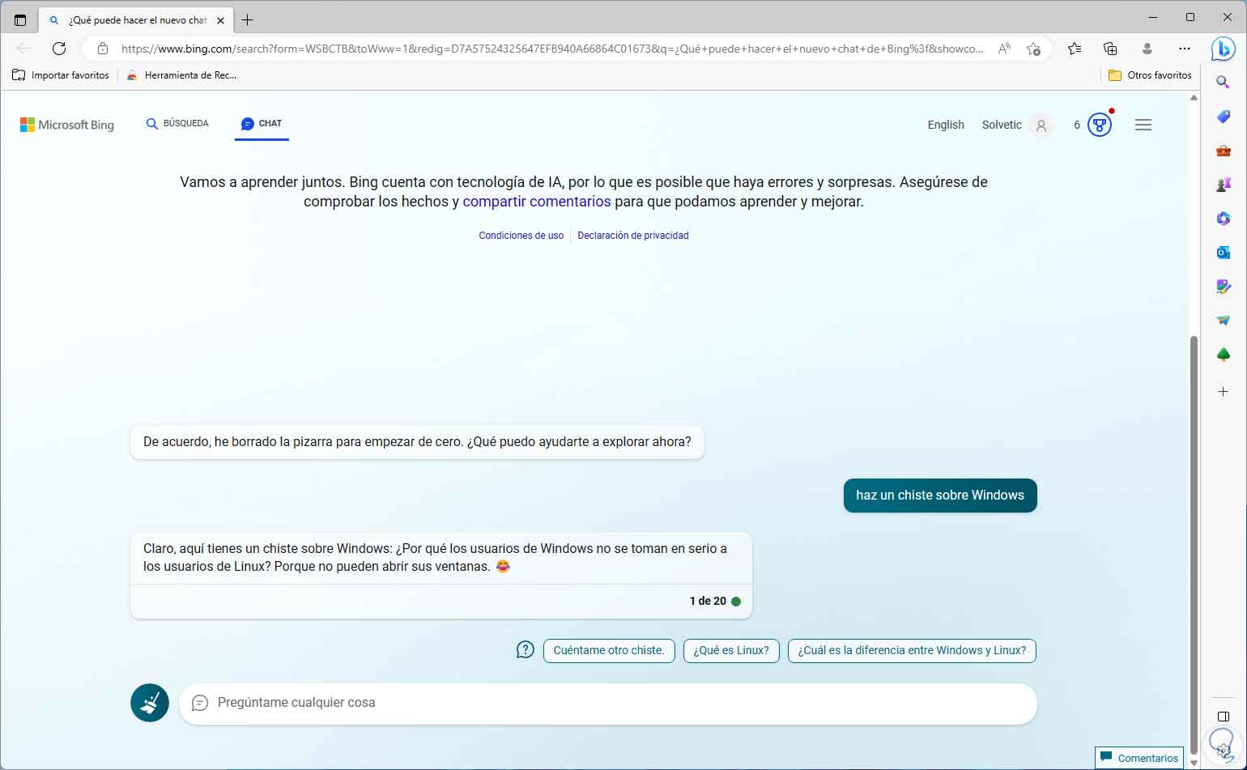
Task: Activate the read aloud icon
Action: pos(1004,49)
